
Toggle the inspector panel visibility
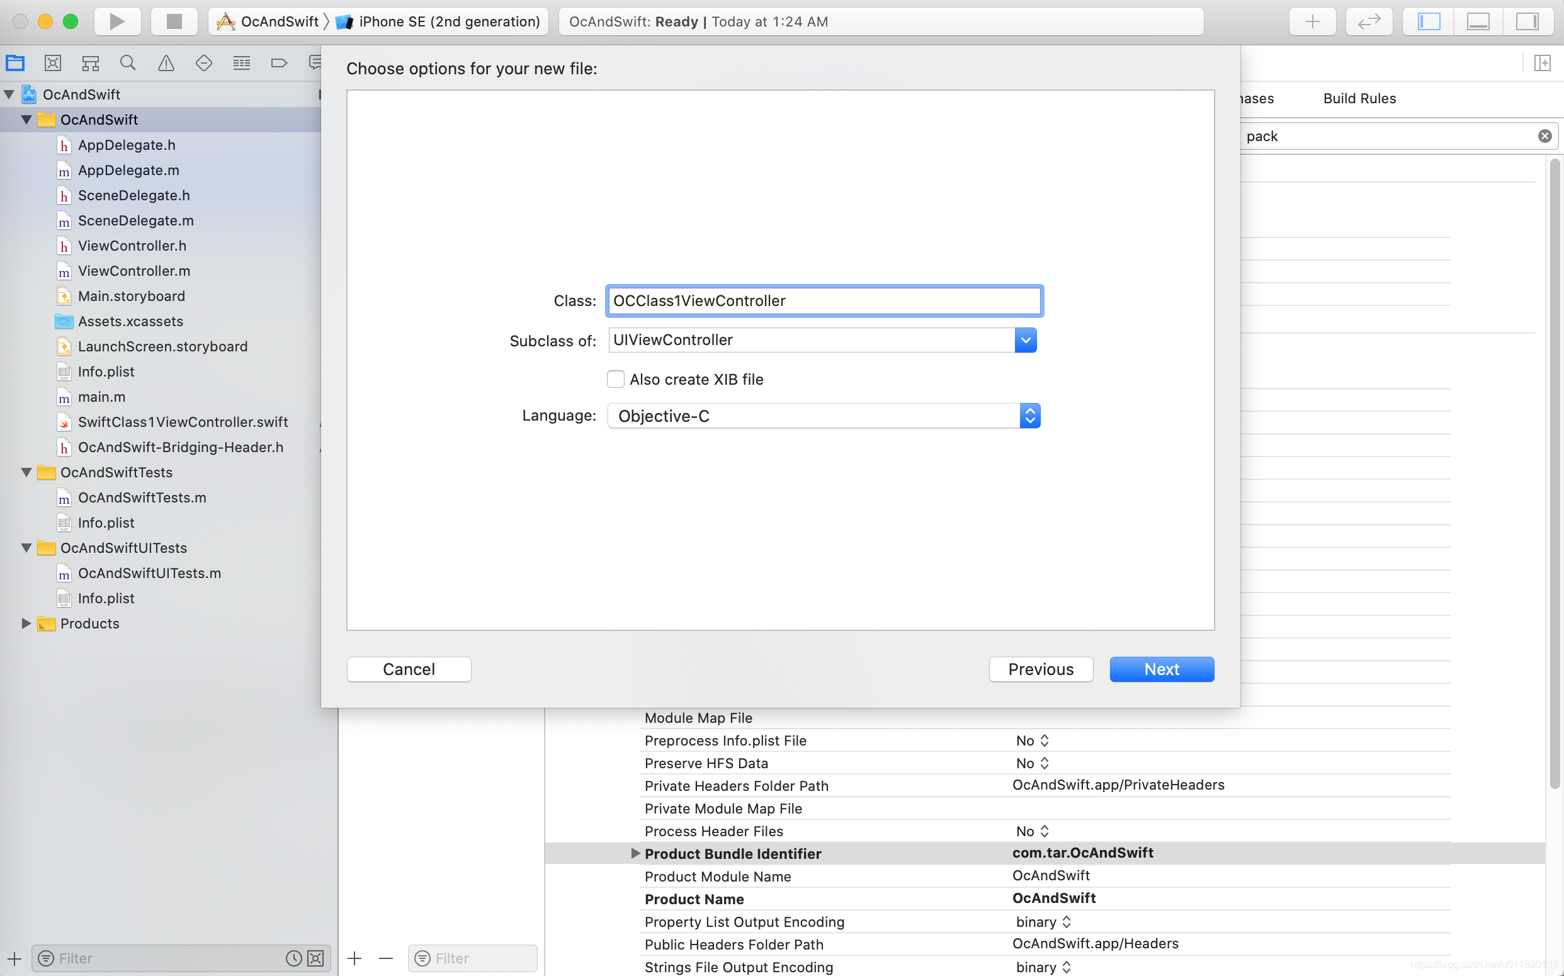[x=1527, y=21]
